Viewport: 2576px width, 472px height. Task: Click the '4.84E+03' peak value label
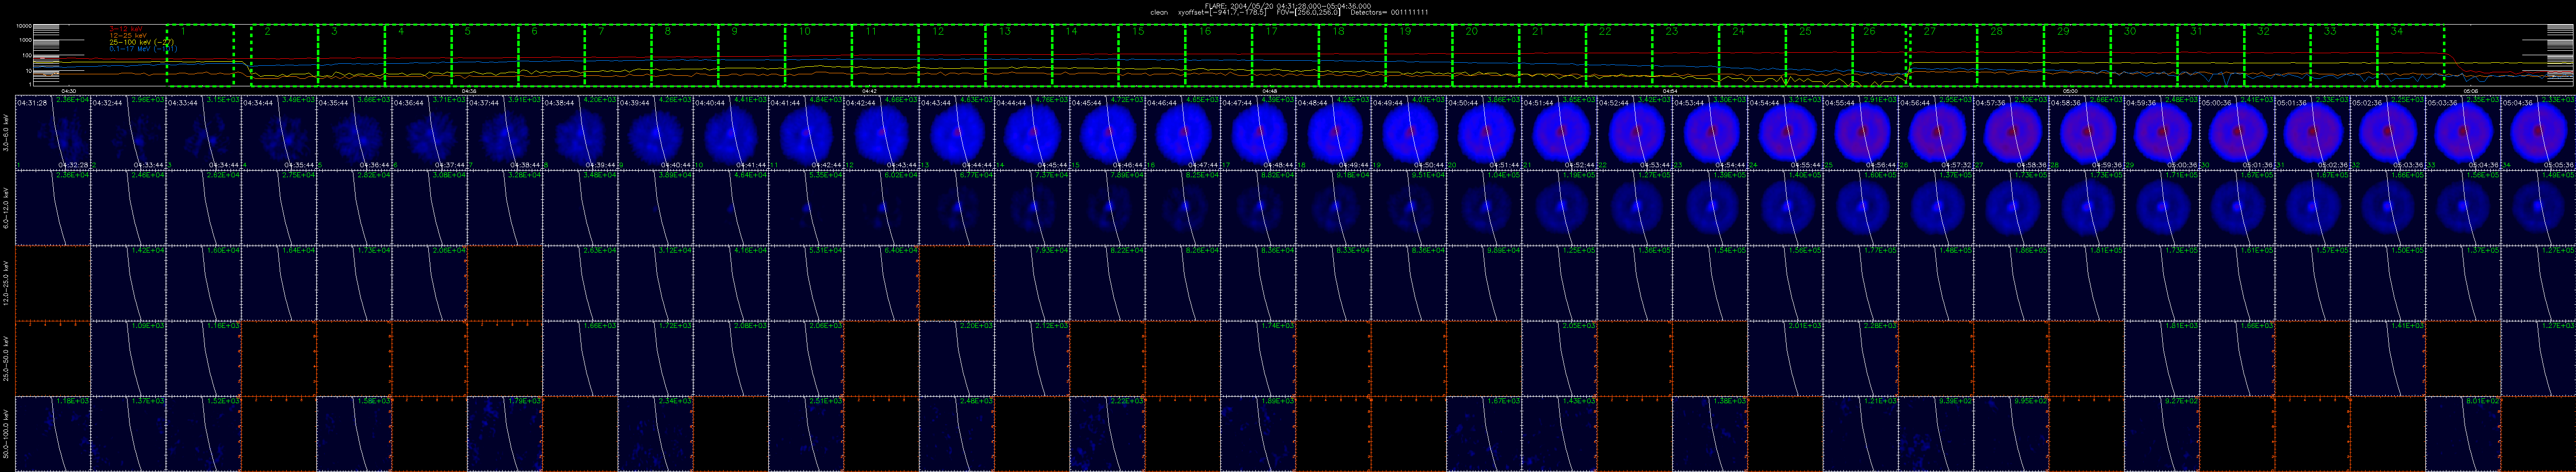(826, 100)
